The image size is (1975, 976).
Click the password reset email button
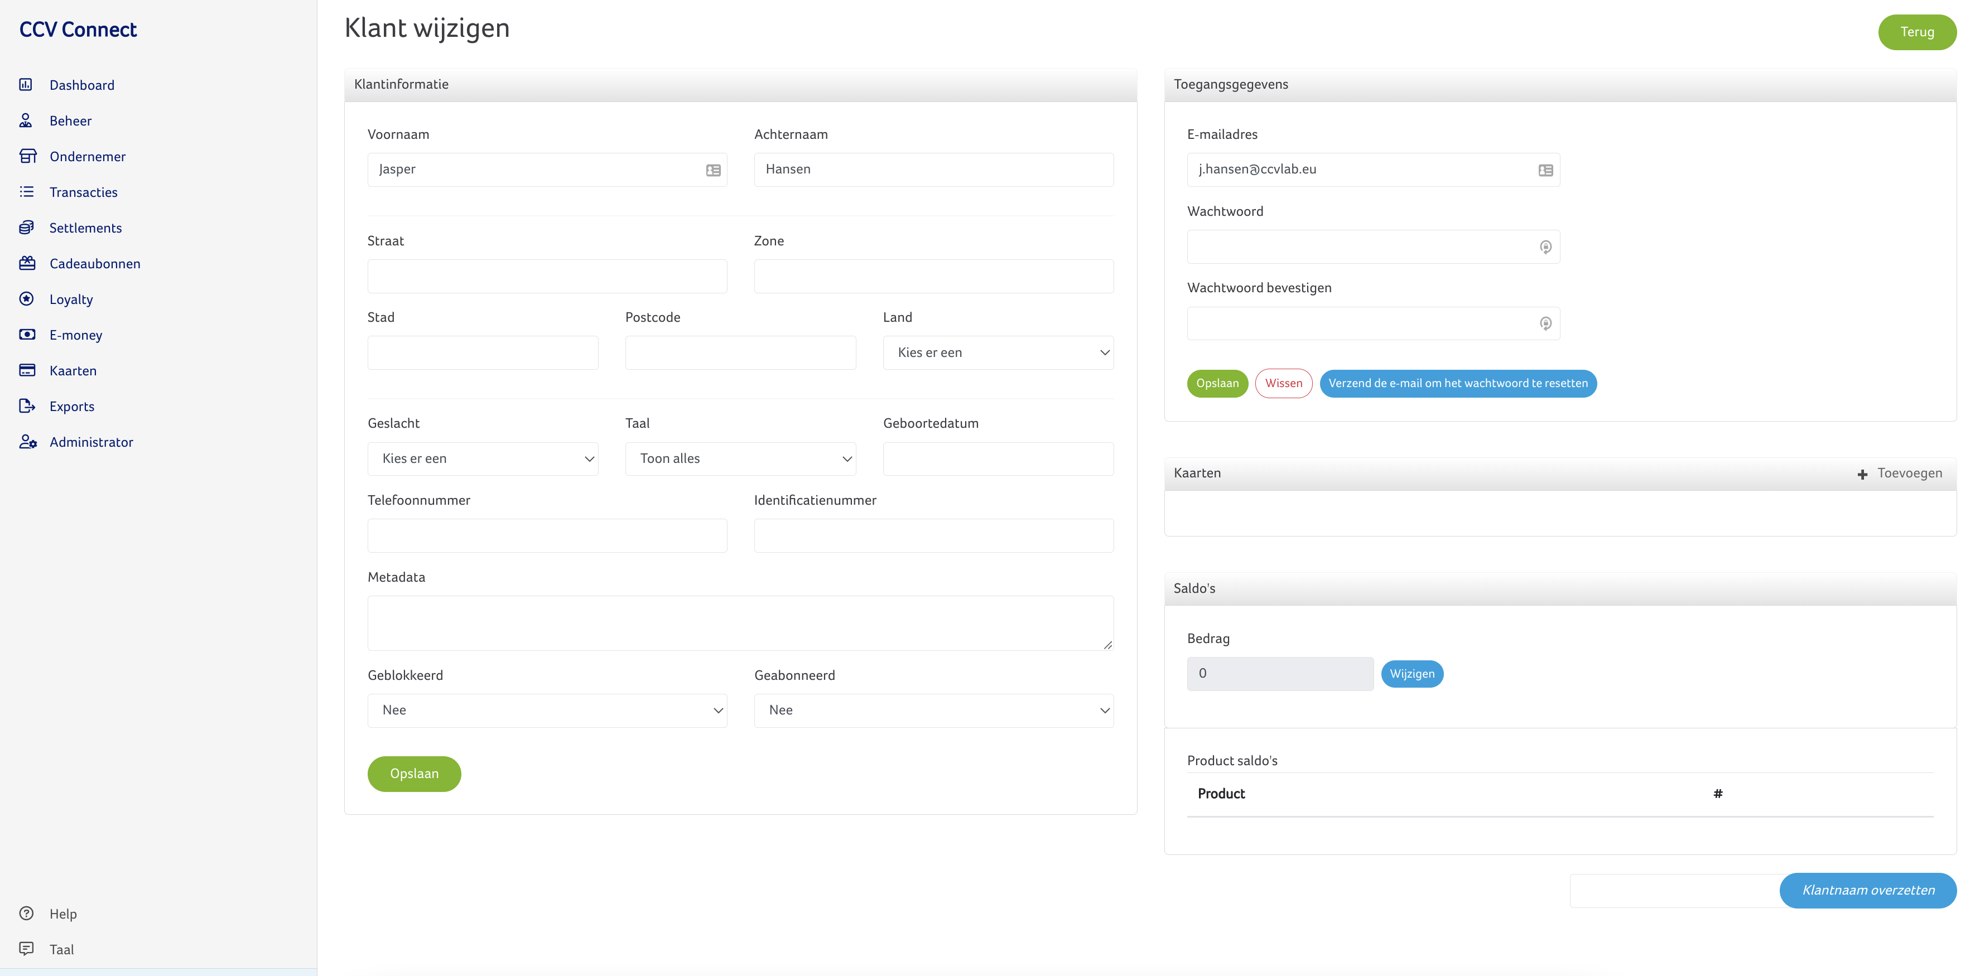click(1457, 383)
